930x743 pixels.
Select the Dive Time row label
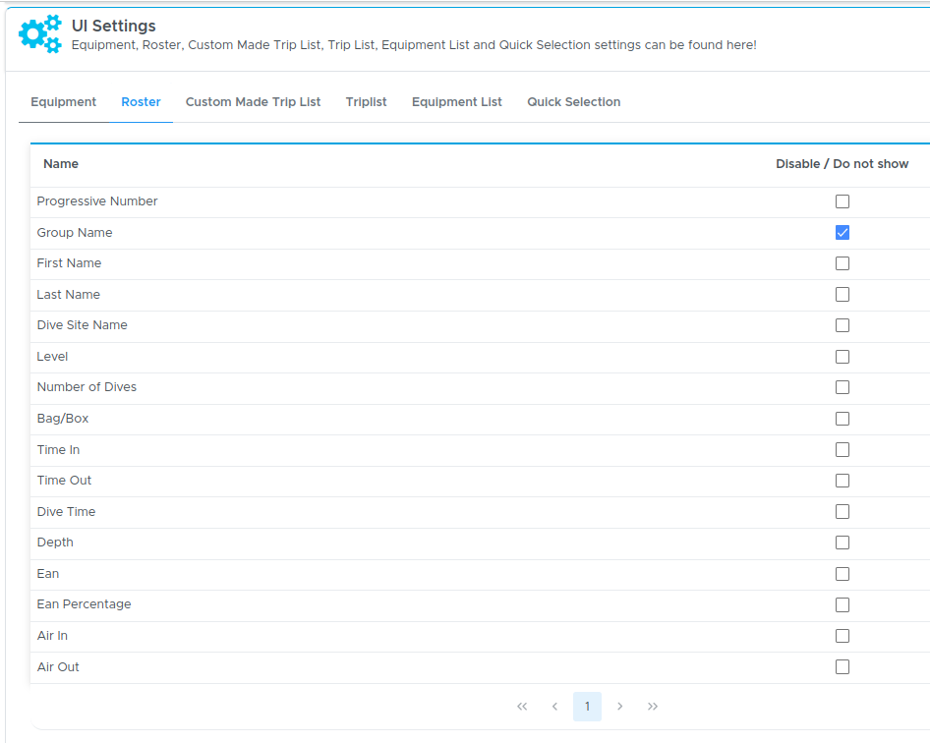click(67, 512)
